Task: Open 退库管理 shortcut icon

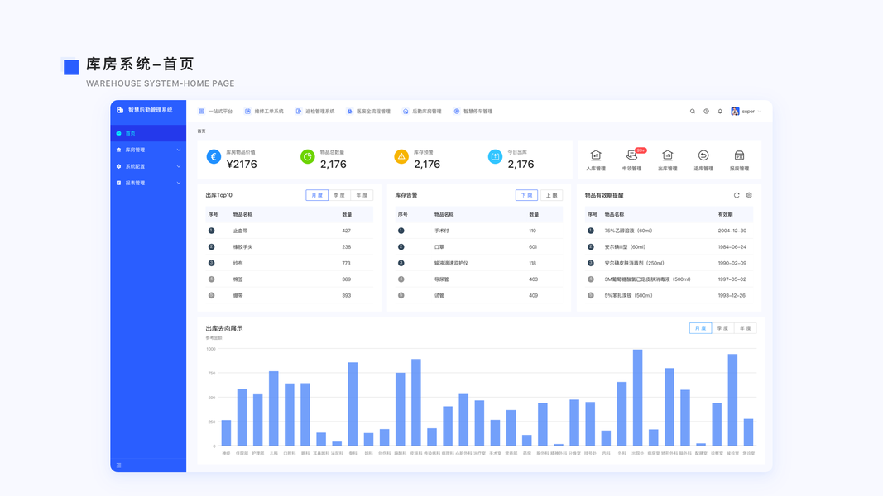Action: point(703,155)
